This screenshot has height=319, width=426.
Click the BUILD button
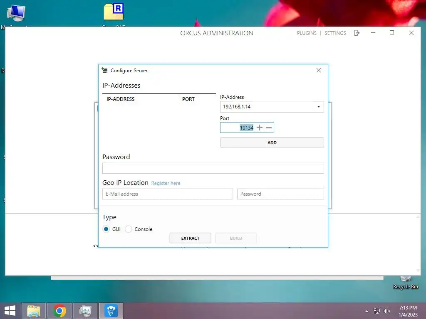[236, 238]
